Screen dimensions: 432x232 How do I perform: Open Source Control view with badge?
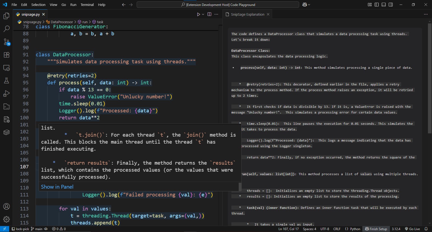click(6, 42)
